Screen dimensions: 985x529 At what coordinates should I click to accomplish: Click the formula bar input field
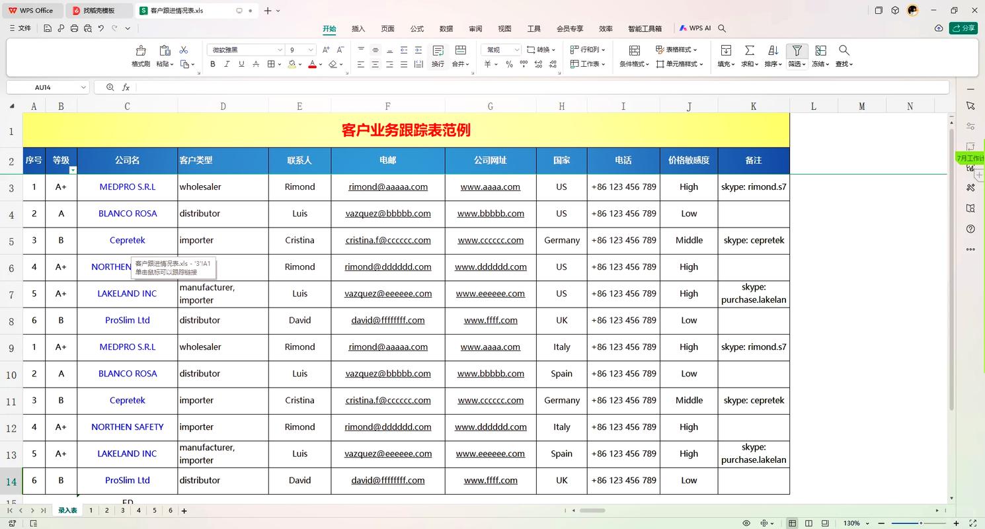[x=542, y=87]
